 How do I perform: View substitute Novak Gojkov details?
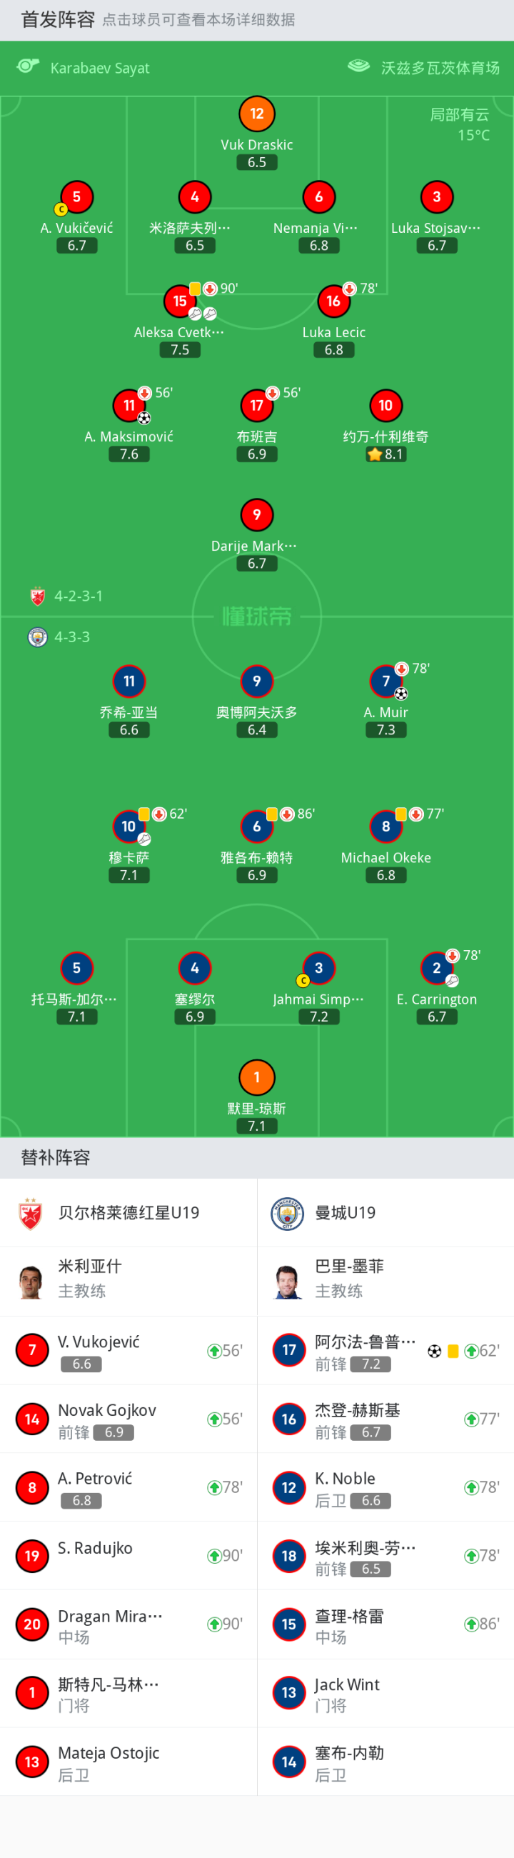pyautogui.click(x=128, y=1419)
